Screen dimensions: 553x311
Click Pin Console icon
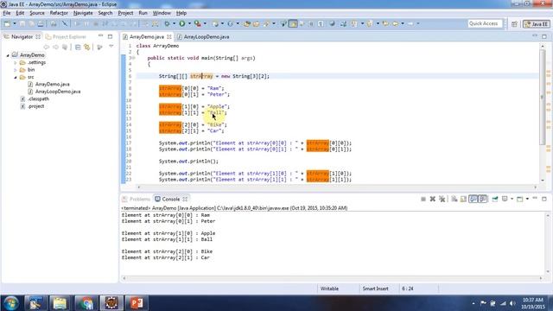point(495,200)
